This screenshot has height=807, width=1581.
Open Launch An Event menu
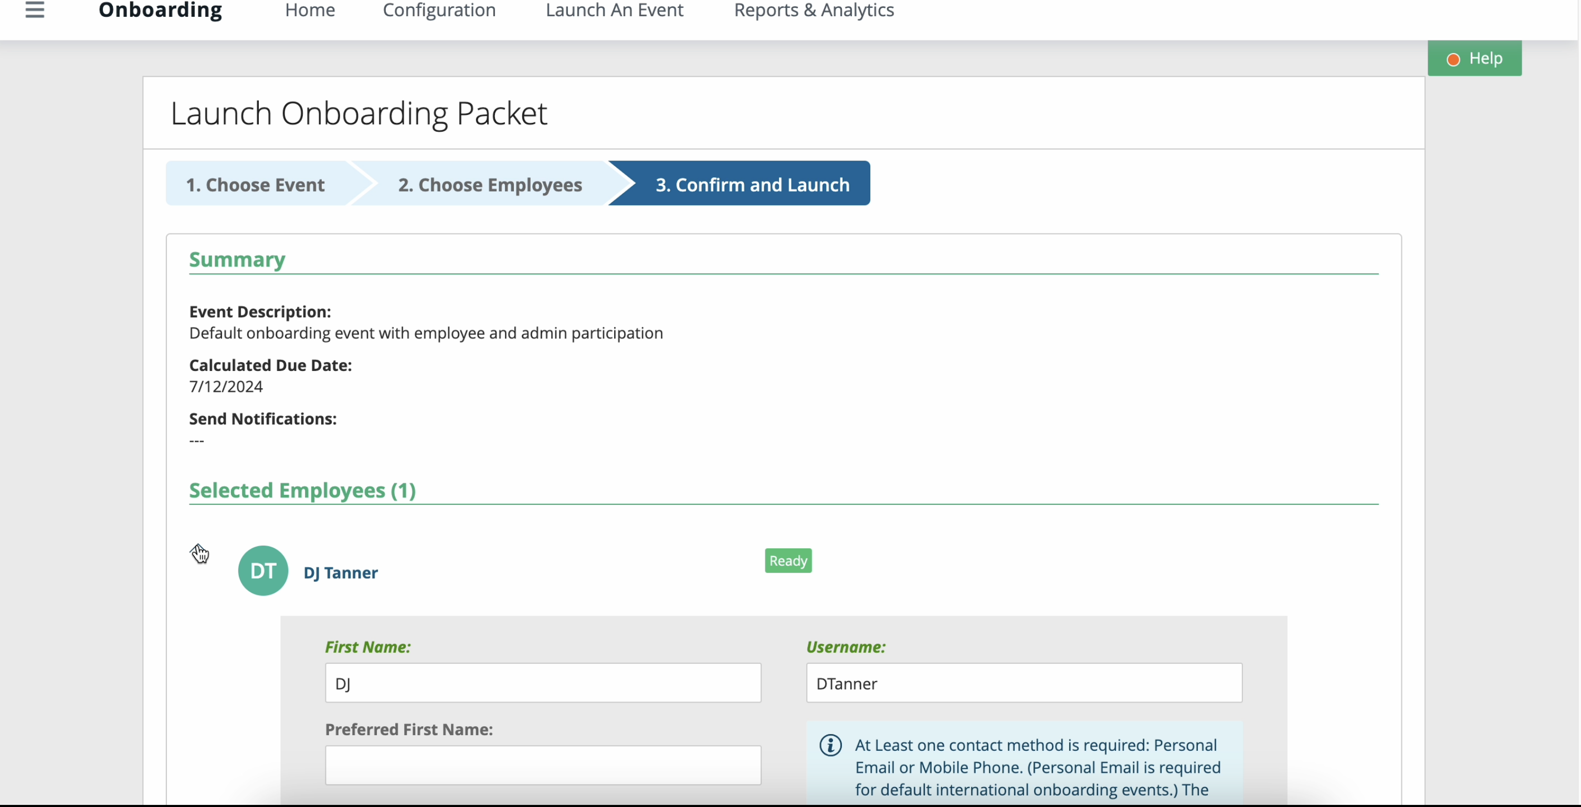click(x=614, y=10)
